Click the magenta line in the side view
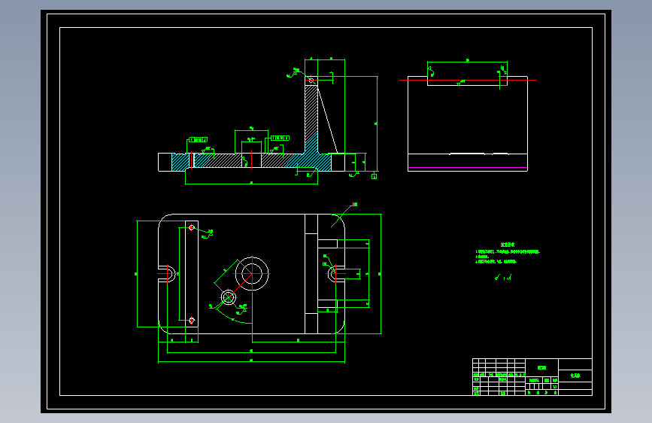Screen dimensions: 652x423 click(467, 167)
